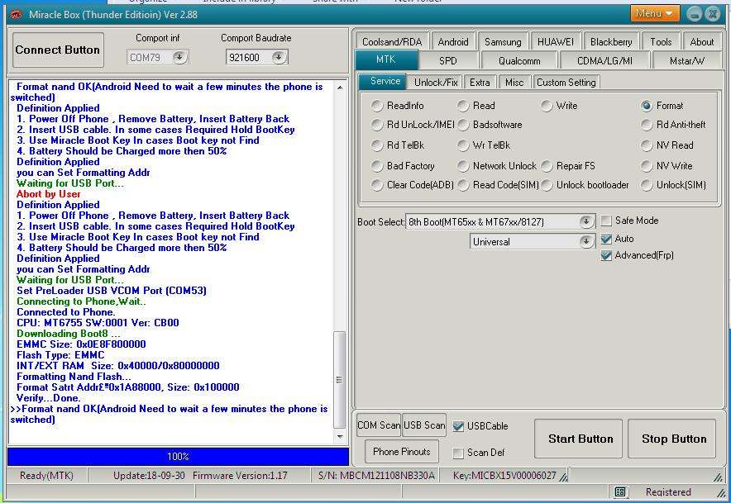
Task: Toggle the Auto checkbox
Action: click(x=606, y=239)
